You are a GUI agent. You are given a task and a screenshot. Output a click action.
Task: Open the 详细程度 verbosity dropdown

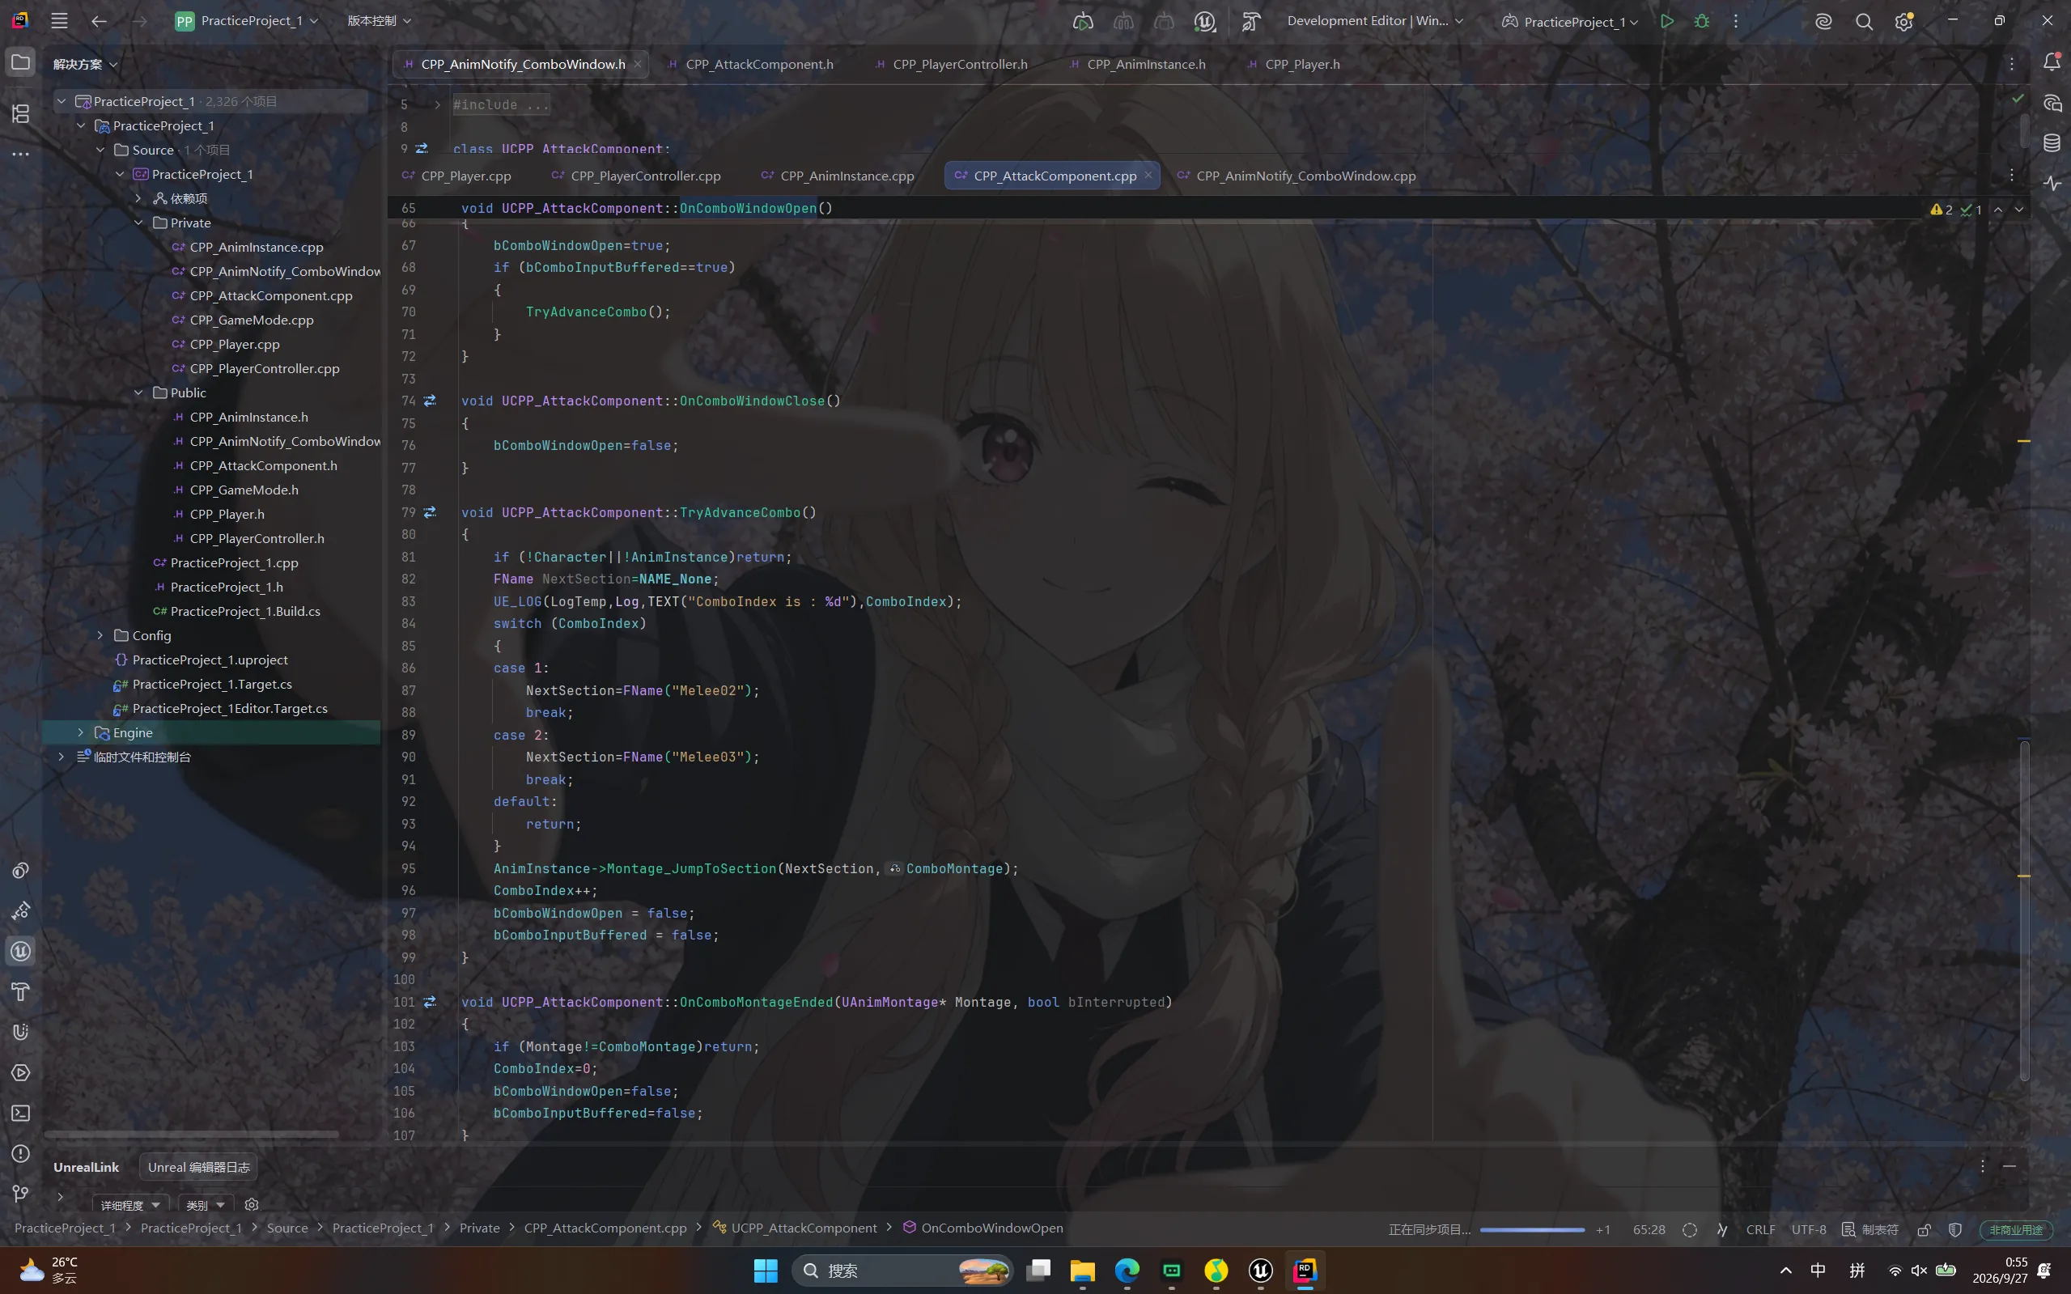click(x=130, y=1205)
